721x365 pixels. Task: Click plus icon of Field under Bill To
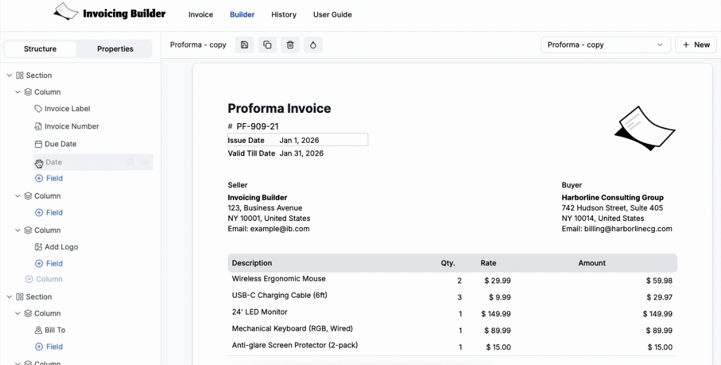pos(39,347)
